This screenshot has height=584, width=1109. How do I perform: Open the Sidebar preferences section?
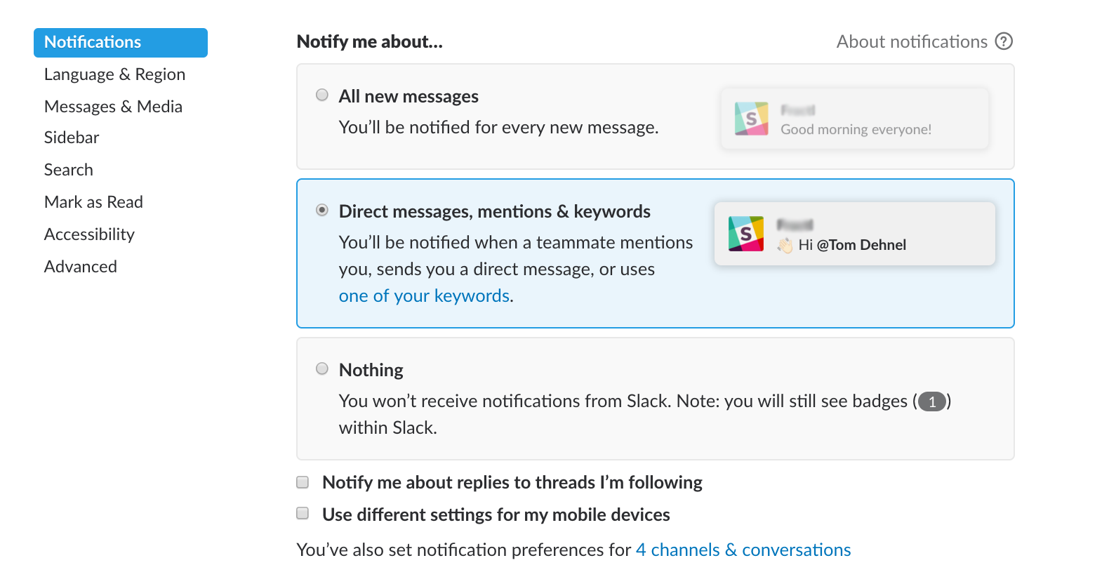click(x=72, y=138)
